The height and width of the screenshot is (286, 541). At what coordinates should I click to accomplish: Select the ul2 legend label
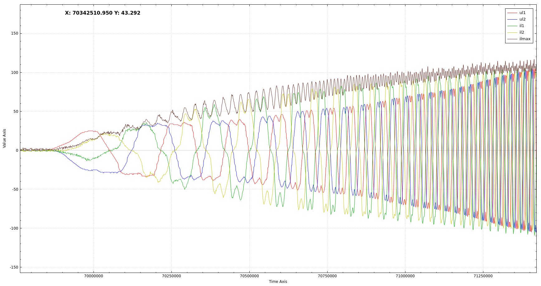point(522,19)
